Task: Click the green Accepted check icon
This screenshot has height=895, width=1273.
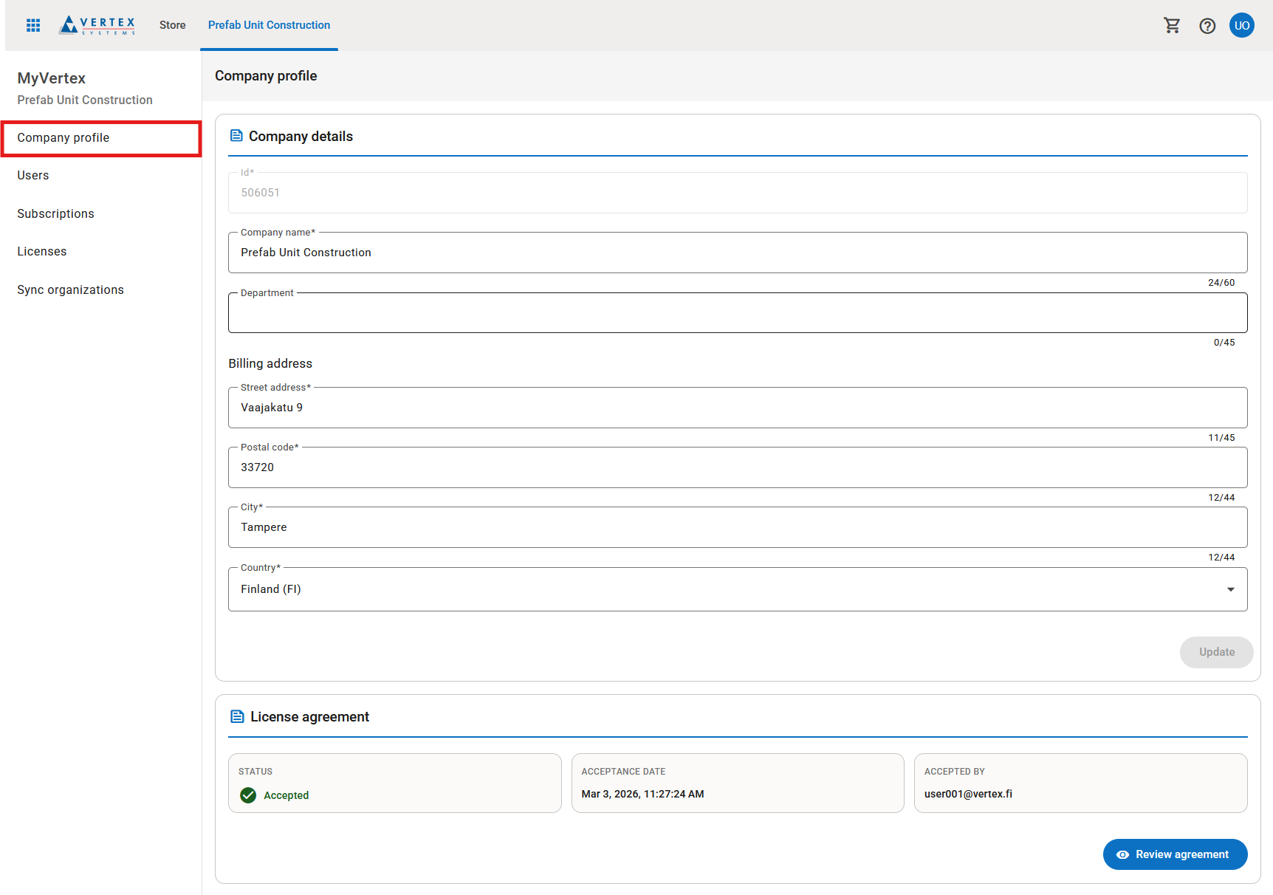Action: (248, 795)
